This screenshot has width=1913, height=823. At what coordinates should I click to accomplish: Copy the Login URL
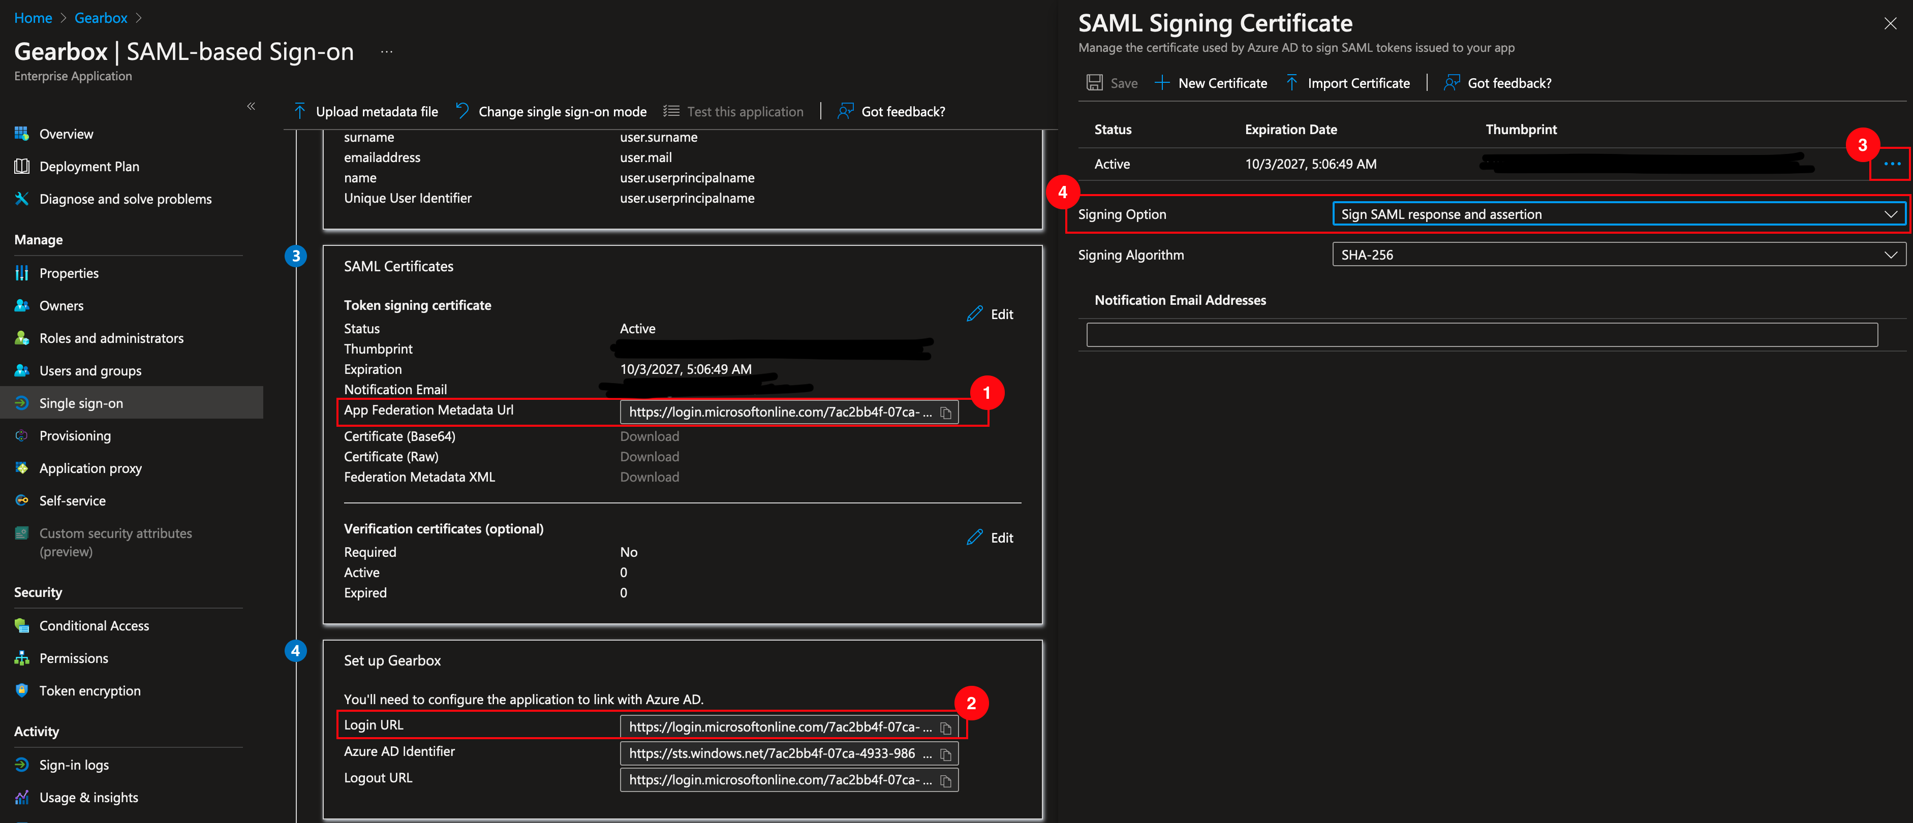point(945,728)
